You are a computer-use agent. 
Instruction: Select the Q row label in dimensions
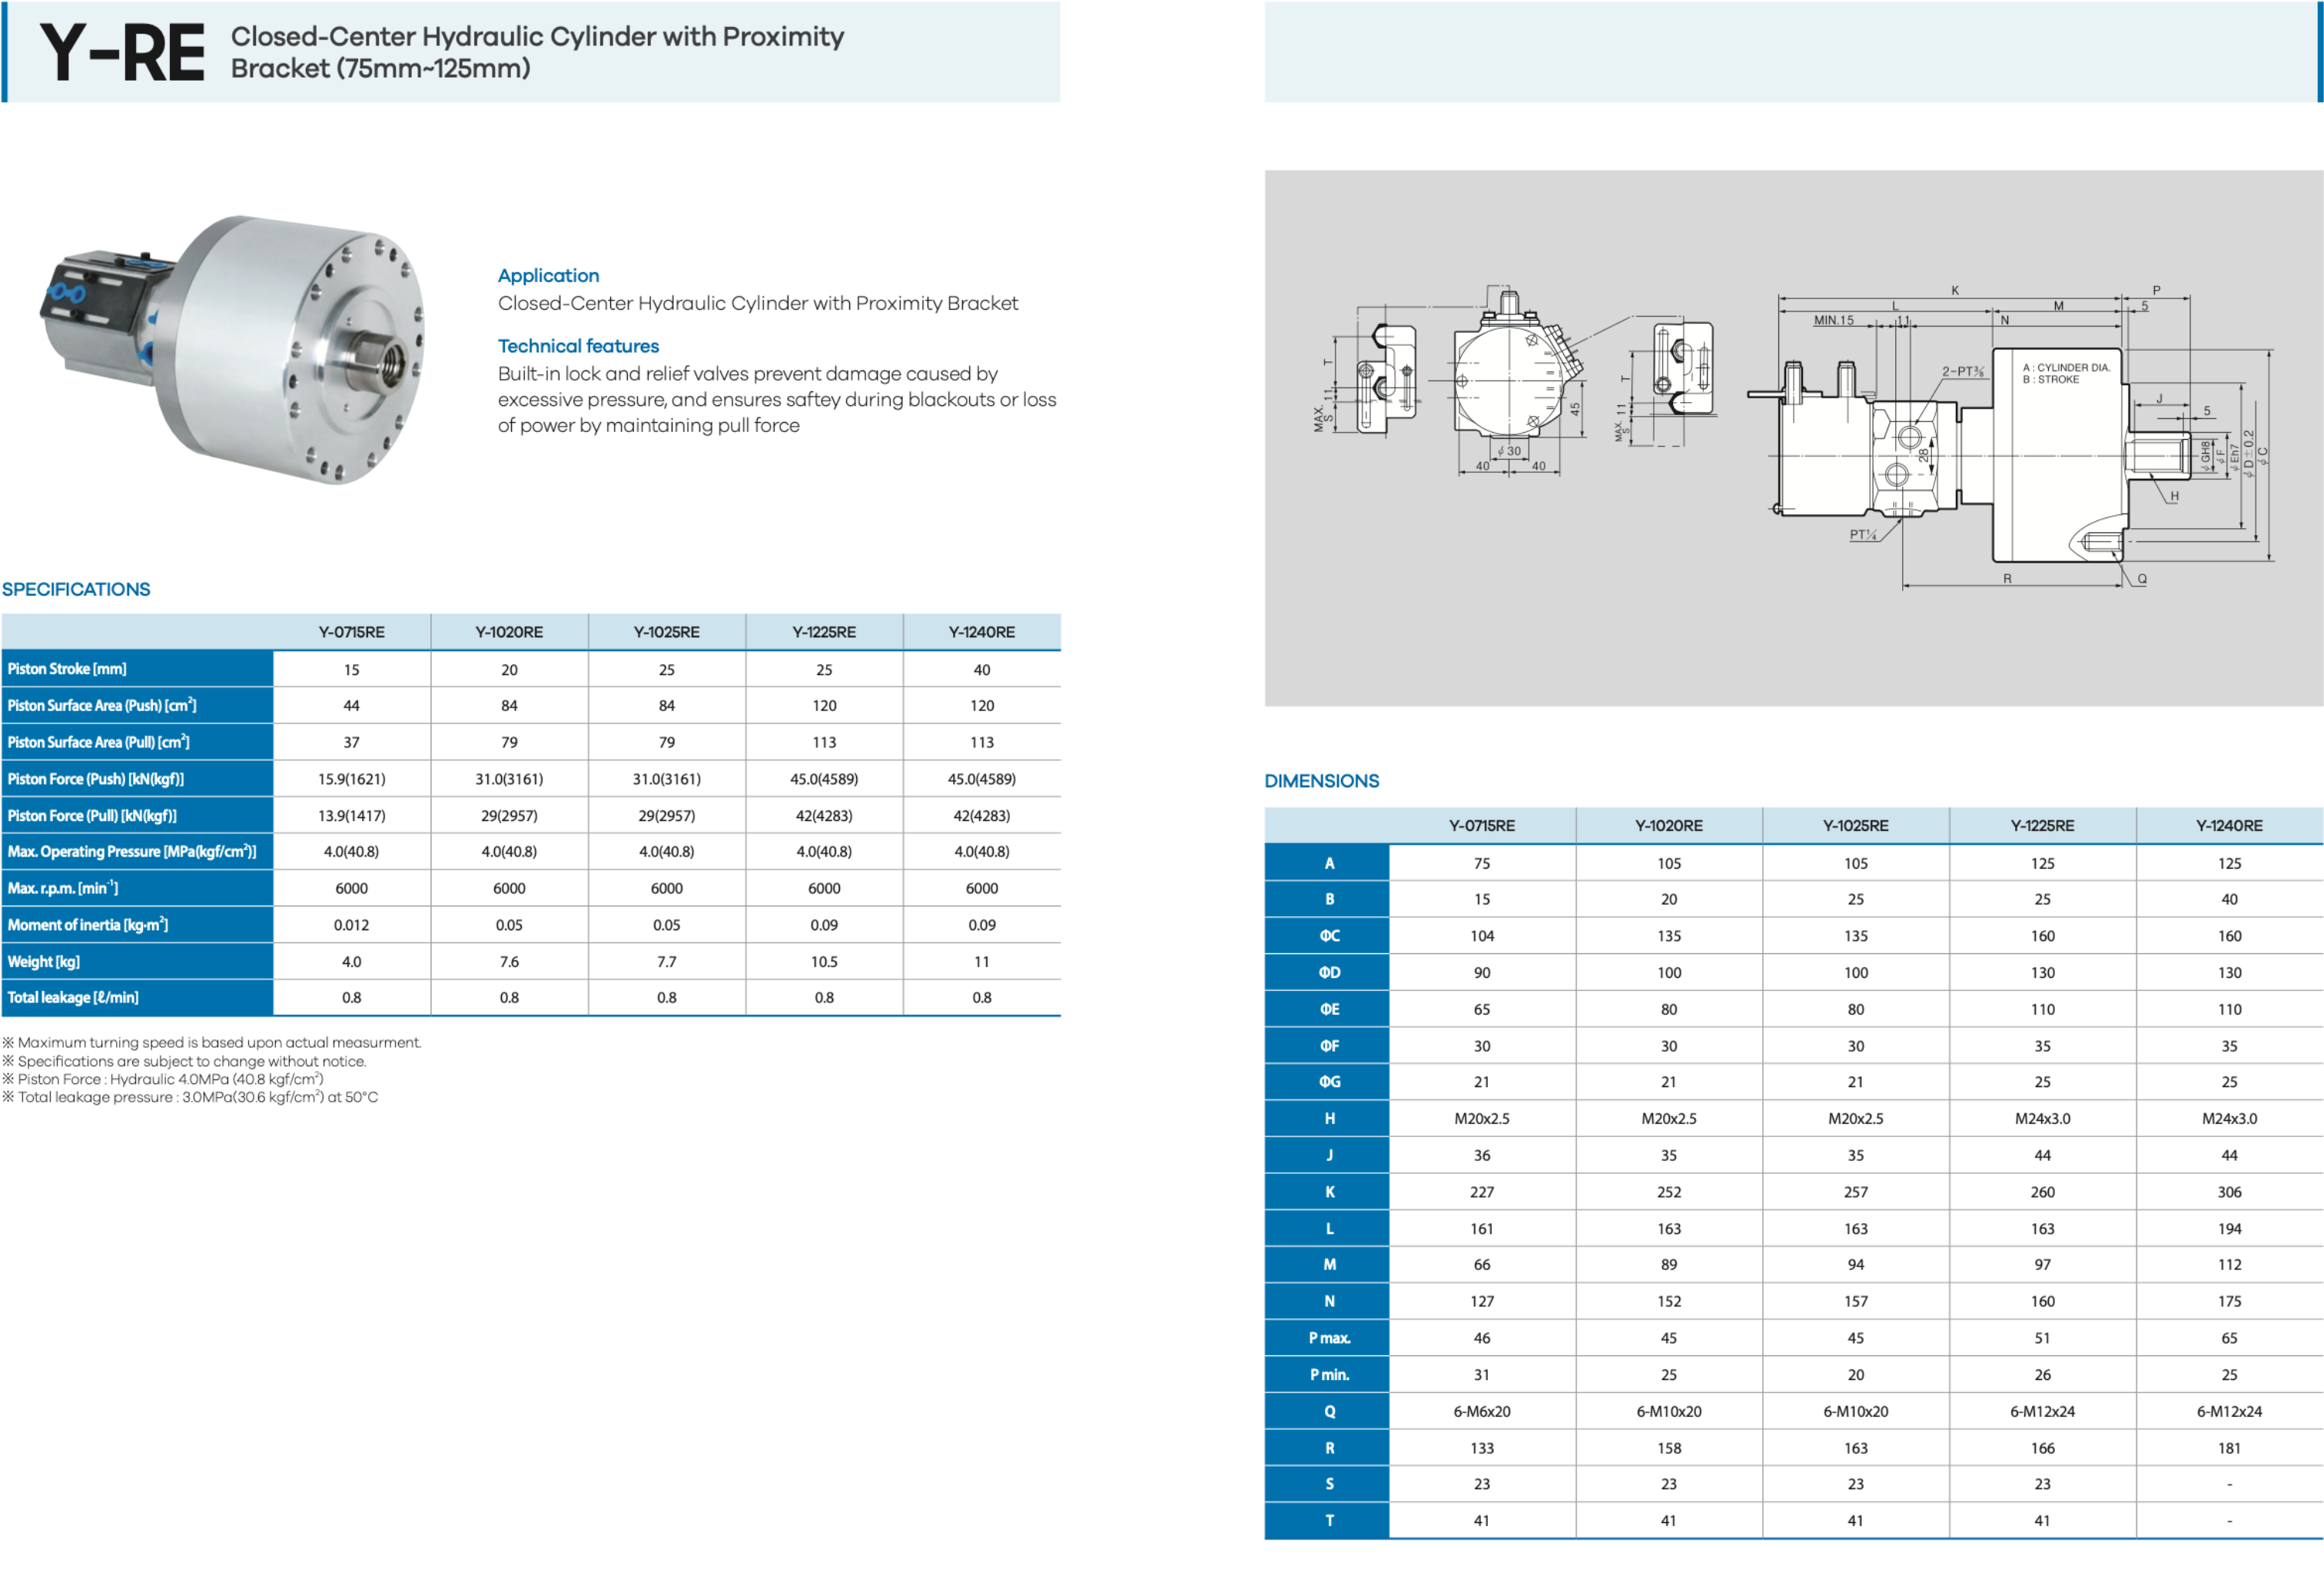tap(1329, 1411)
